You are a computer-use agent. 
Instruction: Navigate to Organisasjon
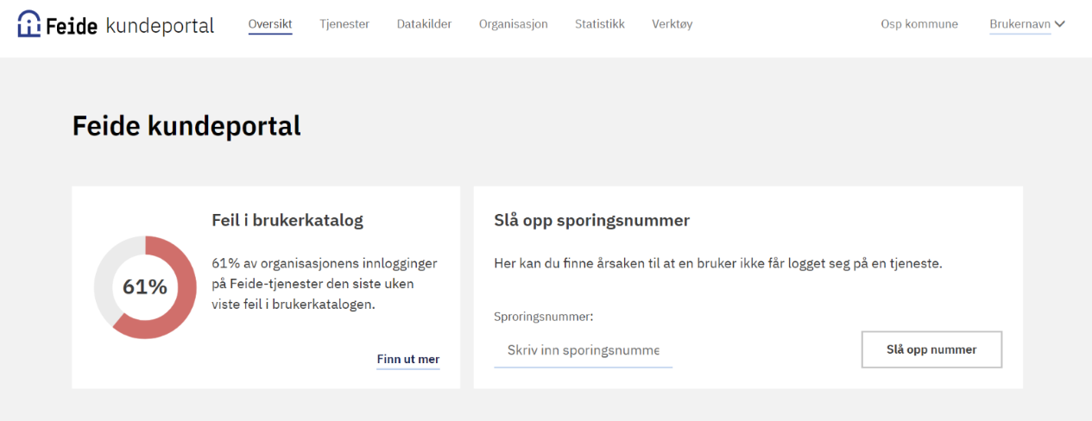pos(514,24)
